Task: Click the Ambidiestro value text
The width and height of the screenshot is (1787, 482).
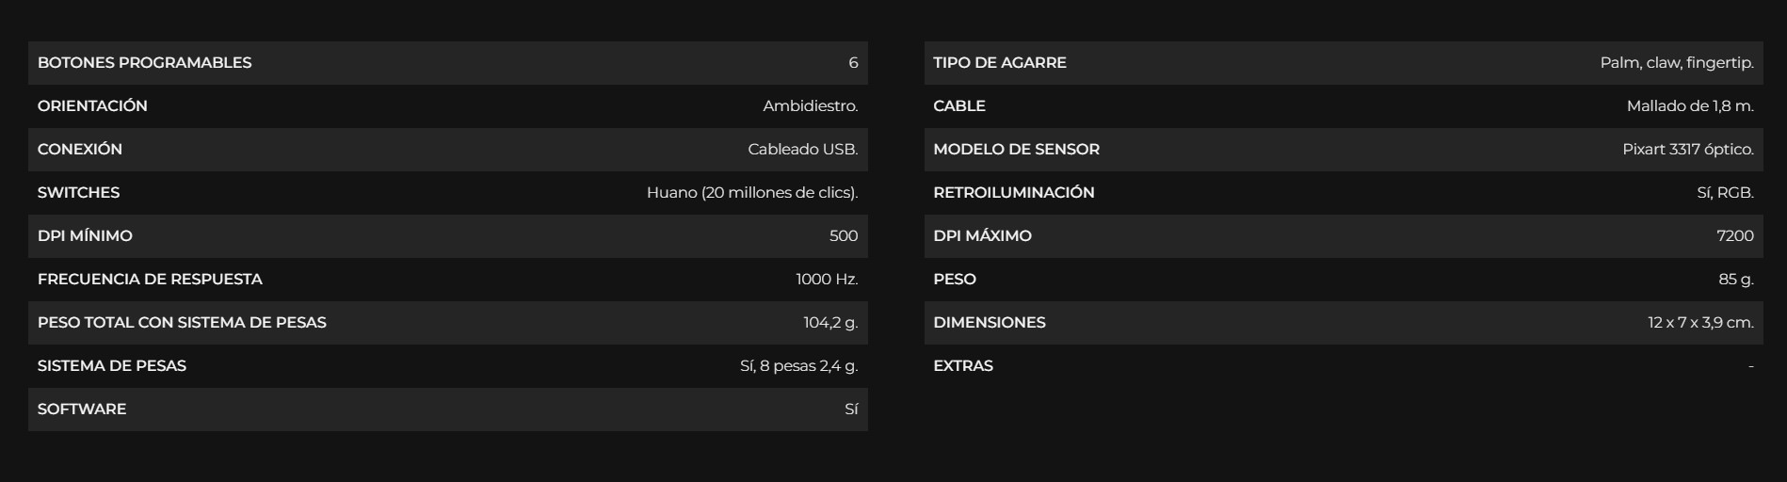Action: 810,106
